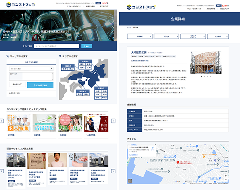Click the next arrow of the pickup feature carousel
This screenshot has width=240, height=190.
[x=113, y=120]
